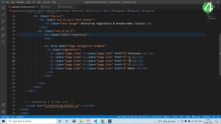Click Visual Studio Code taskbar icon
Viewport: 221px width, 124px height.
point(95,121)
